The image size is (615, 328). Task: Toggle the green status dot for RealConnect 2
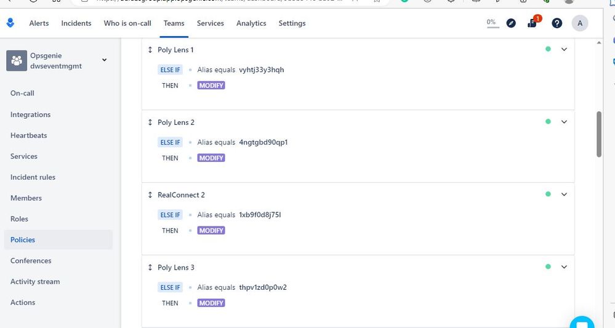coord(548,194)
